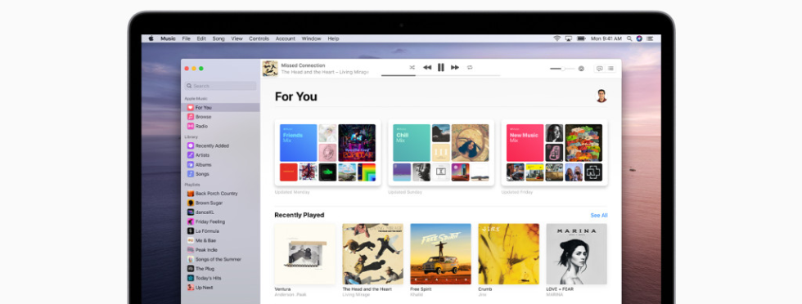The height and width of the screenshot is (304, 802).
Task: Toggle shuffle playback
Action: click(412, 68)
